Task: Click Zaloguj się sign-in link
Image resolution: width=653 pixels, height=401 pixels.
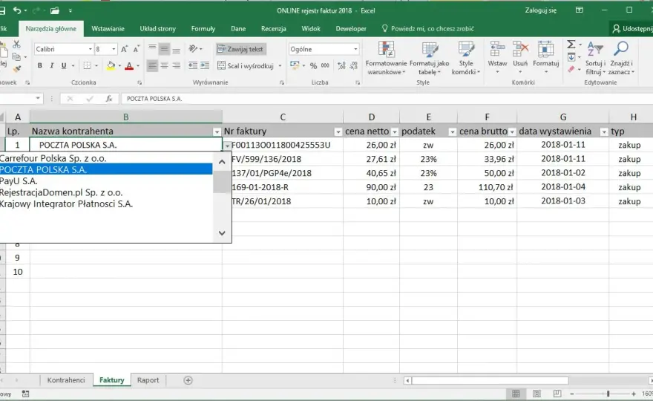Action: coord(540,10)
